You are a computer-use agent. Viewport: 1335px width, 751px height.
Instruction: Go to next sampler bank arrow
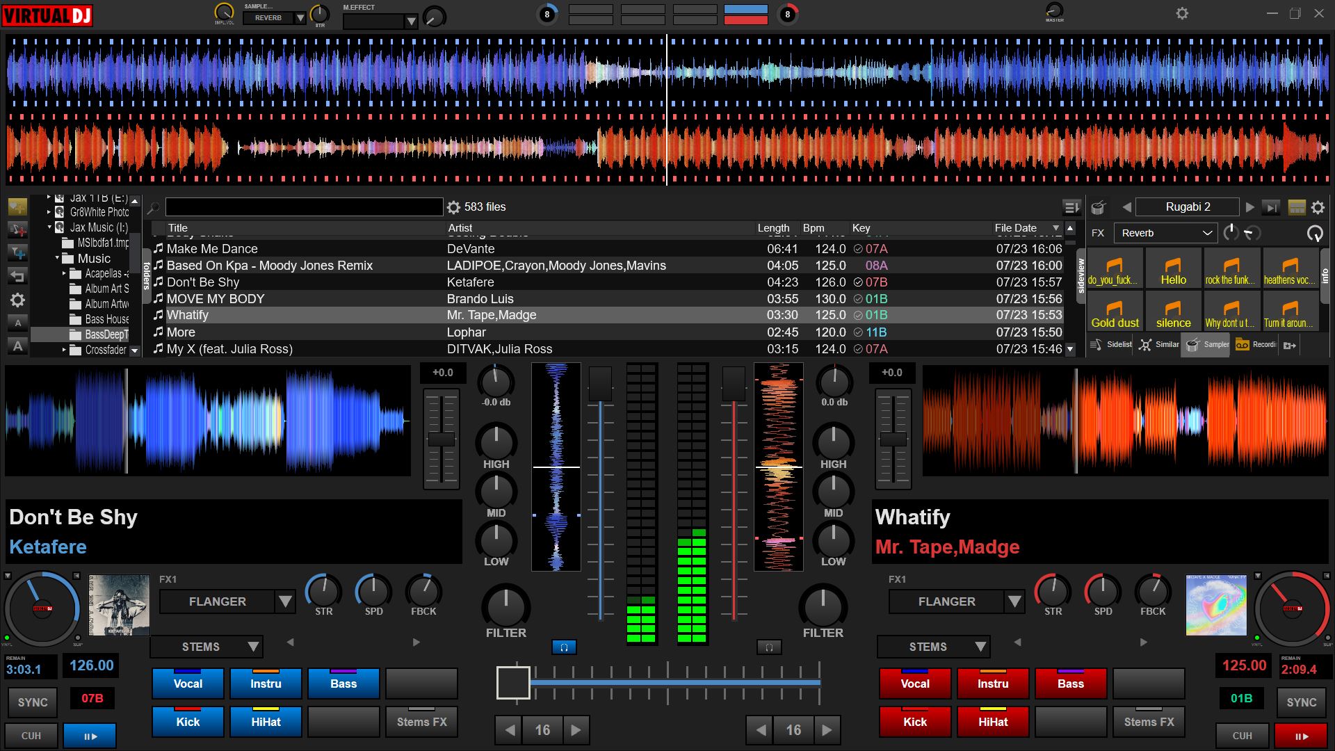coord(1249,207)
